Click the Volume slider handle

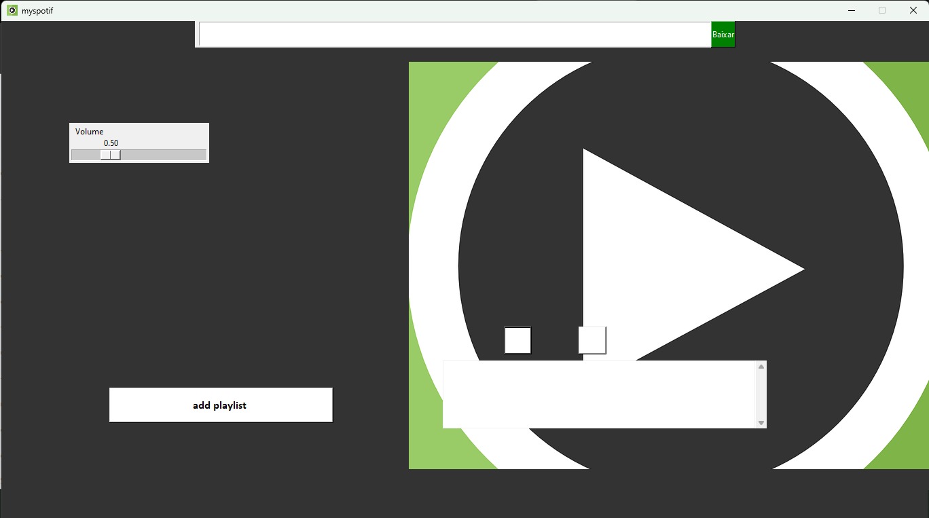(x=111, y=155)
